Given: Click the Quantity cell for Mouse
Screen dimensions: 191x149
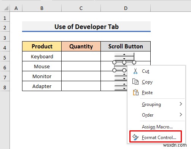Looking at the screenshot, I should 81,66.
